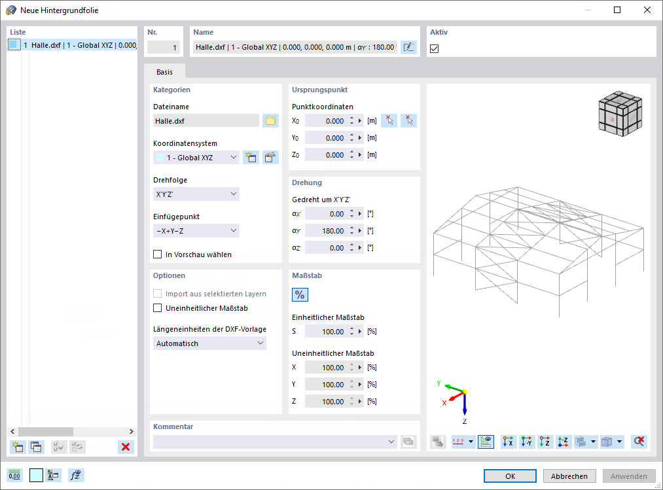Click the render display mode icon

tap(581, 442)
